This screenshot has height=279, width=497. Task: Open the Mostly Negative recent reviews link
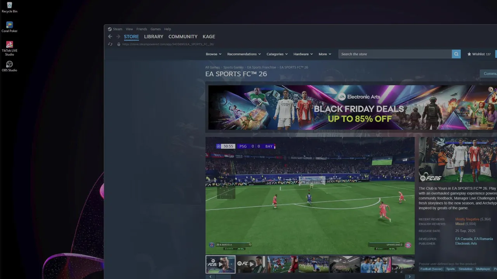click(467, 219)
